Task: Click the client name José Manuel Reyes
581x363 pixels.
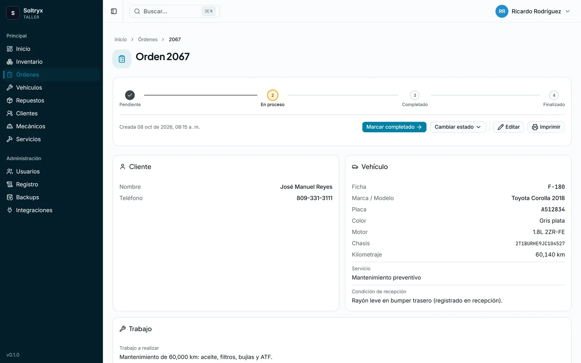Action: (x=306, y=187)
